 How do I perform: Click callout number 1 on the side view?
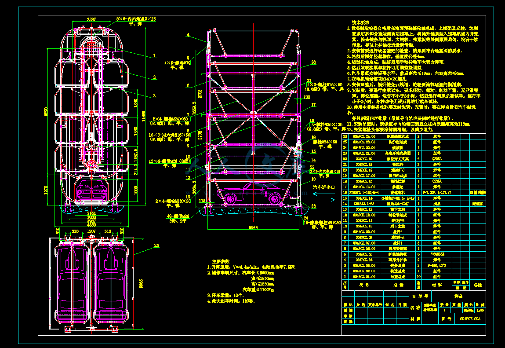point(154,56)
